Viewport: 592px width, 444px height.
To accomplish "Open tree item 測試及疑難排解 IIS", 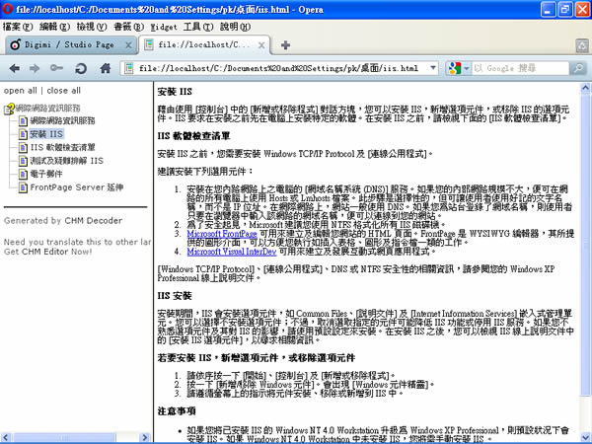I will pos(66,161).
